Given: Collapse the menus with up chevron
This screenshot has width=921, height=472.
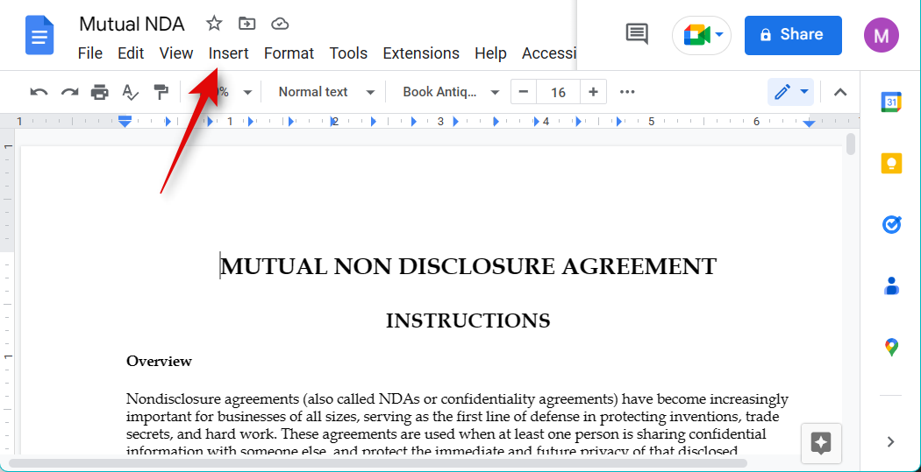Looking at the screenshot, I should click(x=839, y=92).
